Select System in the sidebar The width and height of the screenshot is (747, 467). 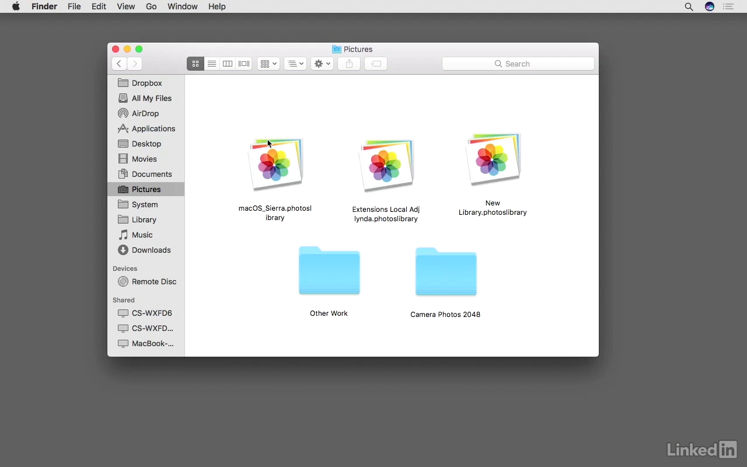click(x=146, y=204)
